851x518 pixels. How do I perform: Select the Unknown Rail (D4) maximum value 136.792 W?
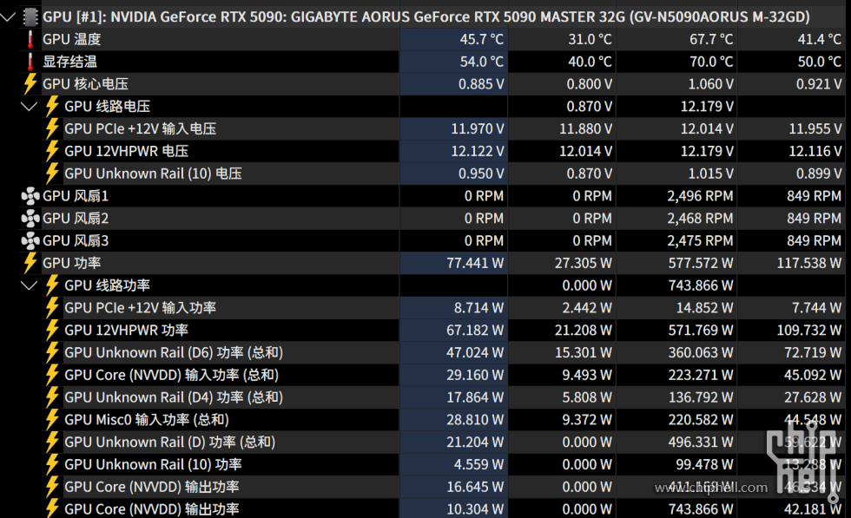tap(701, 397)
